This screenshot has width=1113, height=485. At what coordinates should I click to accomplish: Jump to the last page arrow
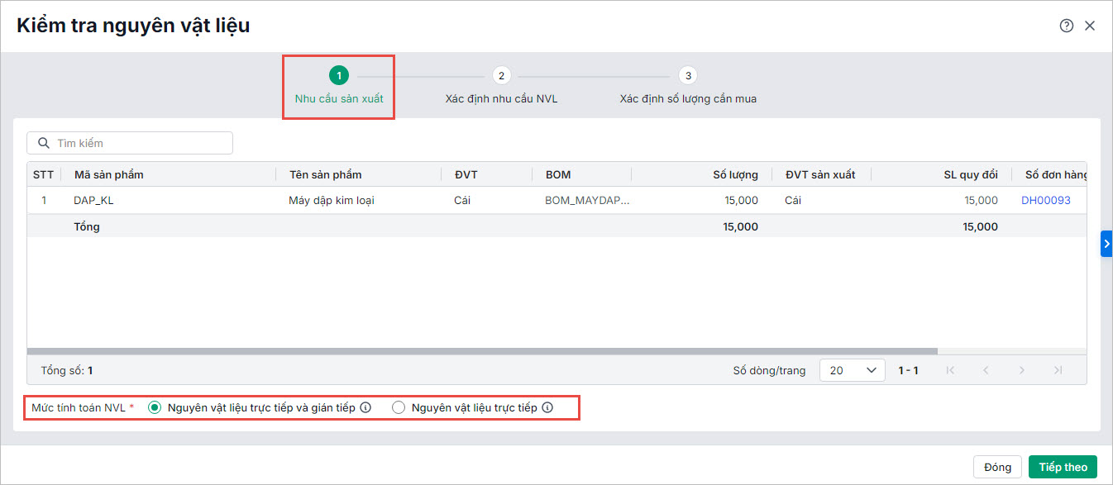click(1058, 370)
